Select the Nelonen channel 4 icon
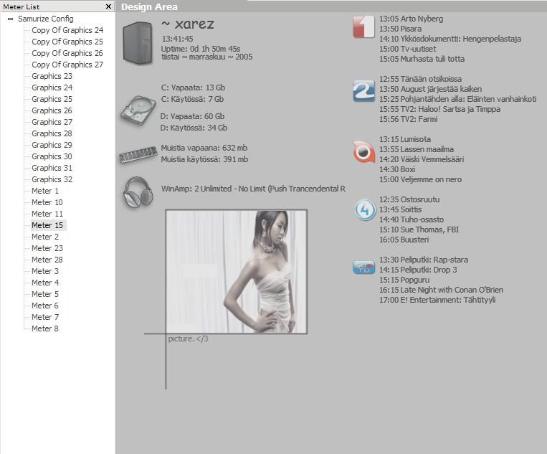 (364, 211)
